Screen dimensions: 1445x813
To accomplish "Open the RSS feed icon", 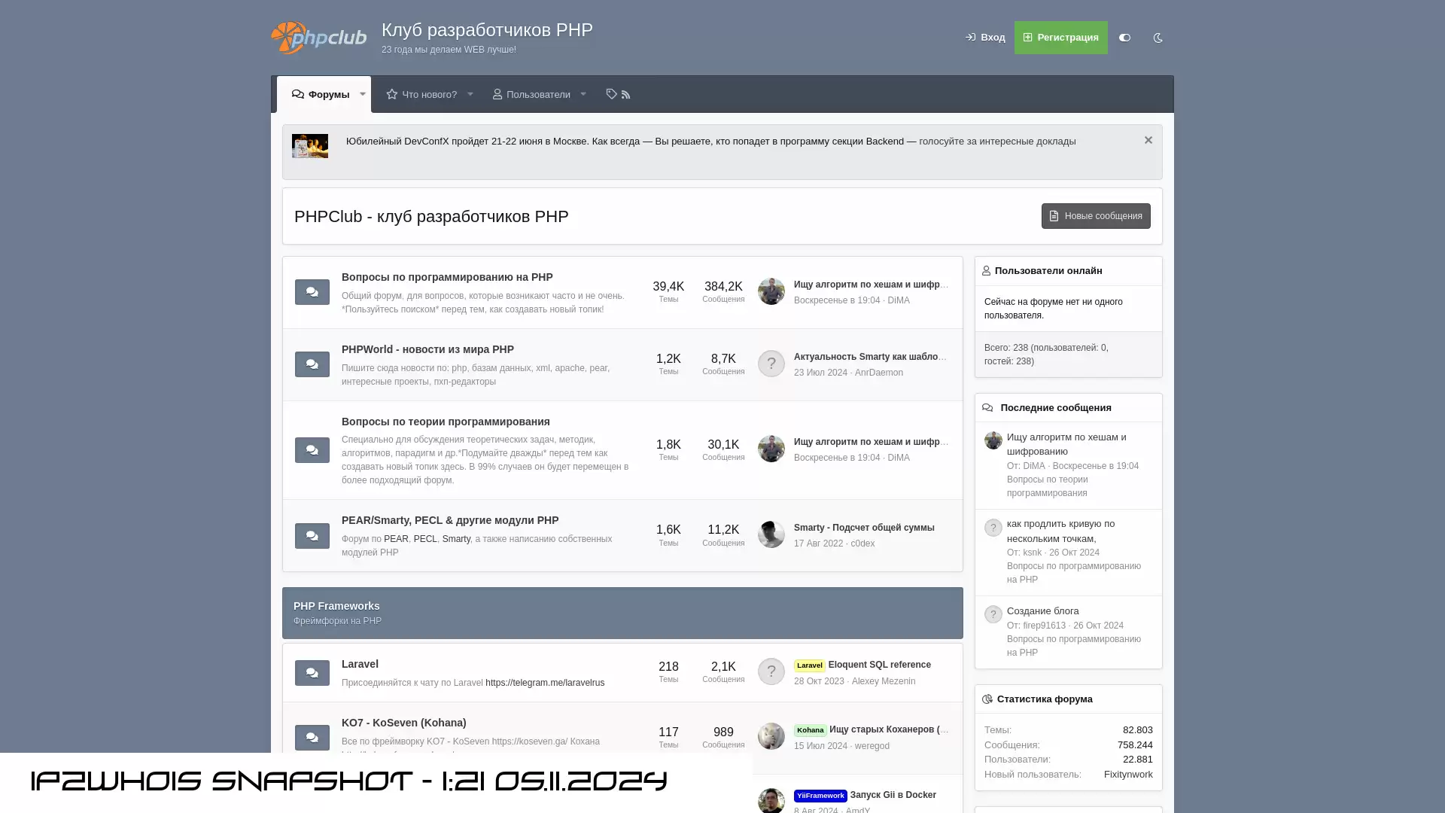I will (x=625, y=95).
